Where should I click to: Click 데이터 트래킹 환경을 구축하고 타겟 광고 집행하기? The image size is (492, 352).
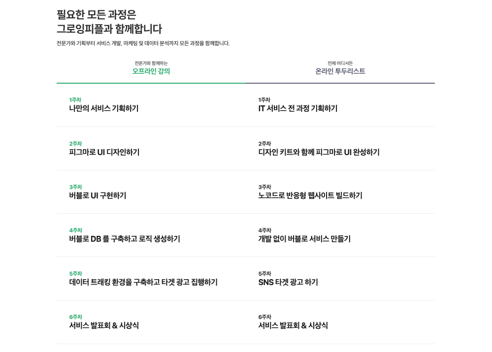tap(143, 283)
